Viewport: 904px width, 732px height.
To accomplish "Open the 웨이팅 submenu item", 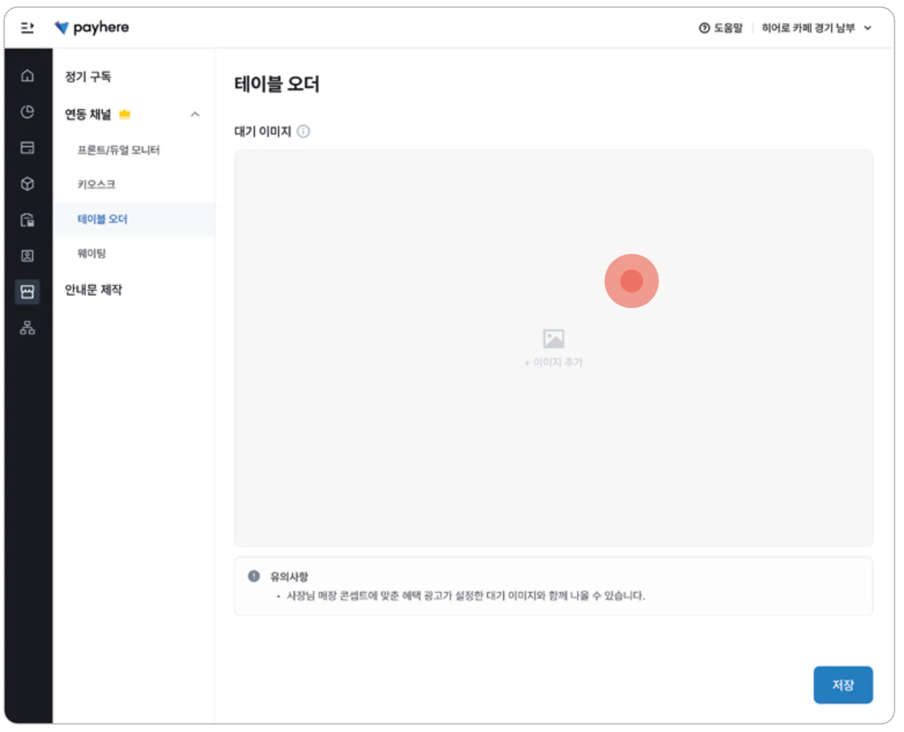I will (92, 253).
